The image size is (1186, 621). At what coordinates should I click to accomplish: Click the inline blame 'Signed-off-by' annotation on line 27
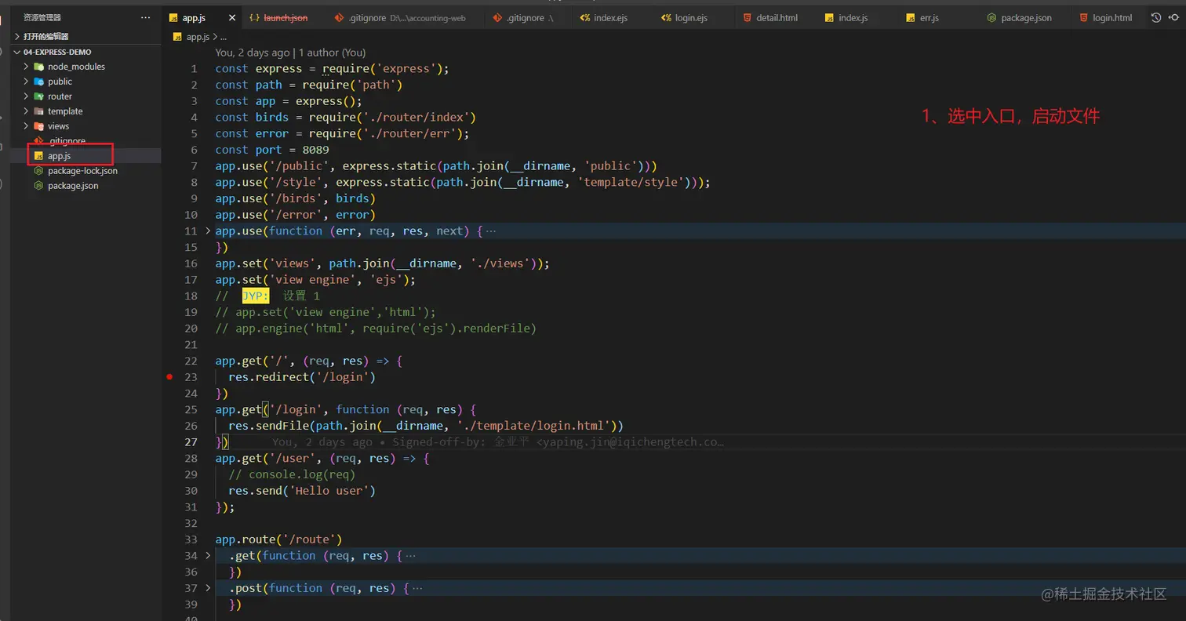(497, 442)
